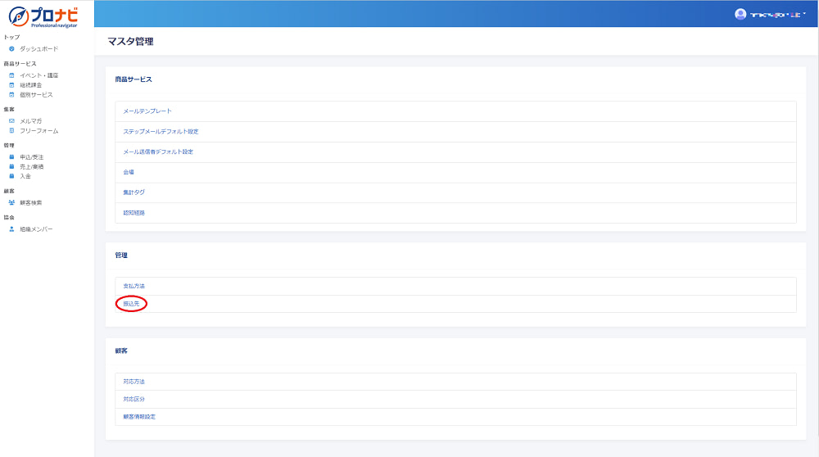Image resolution: width=819 pixels, height=457 pixels.
Task: Open the 顧客情報設定 link
Action: 139,417
